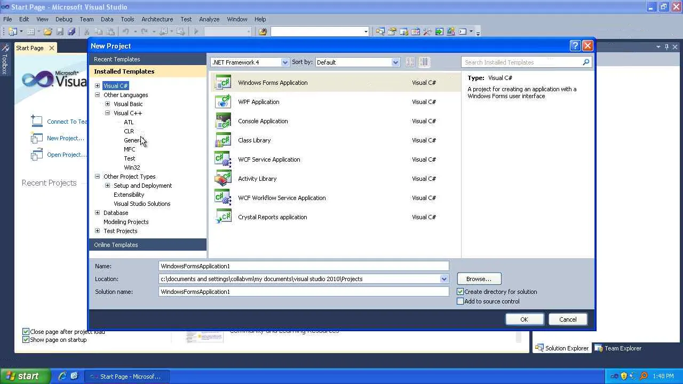Open the Windows start menu

click(x=25, y=376)
